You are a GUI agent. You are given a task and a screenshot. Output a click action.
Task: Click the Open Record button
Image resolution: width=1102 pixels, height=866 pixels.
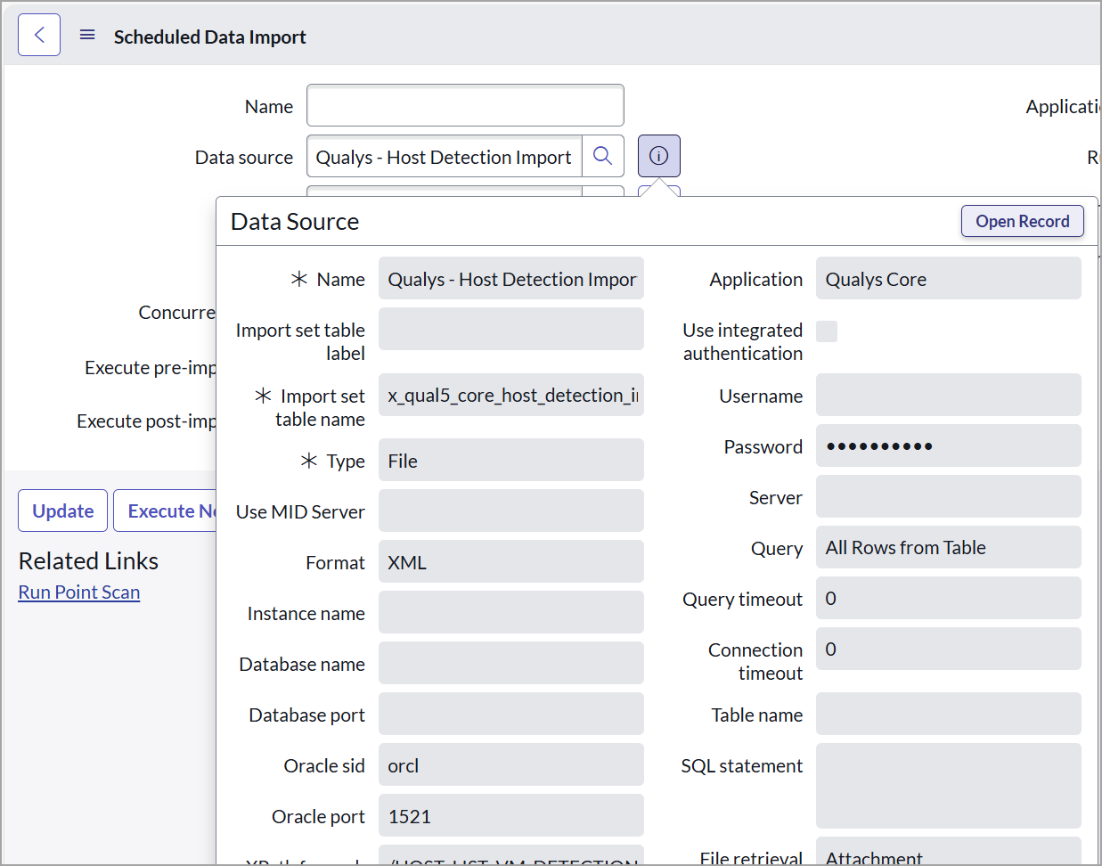point(1022,222)
